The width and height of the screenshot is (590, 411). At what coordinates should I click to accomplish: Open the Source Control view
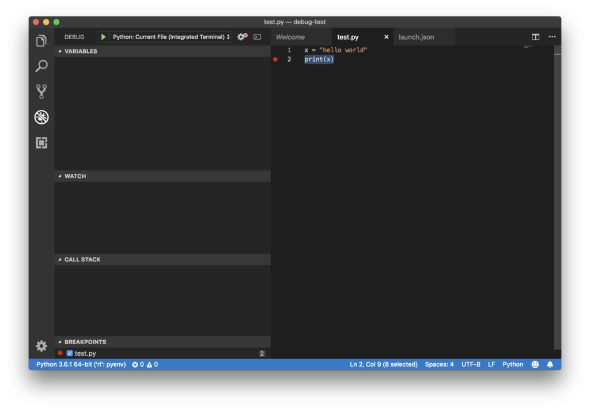point(41,92)
